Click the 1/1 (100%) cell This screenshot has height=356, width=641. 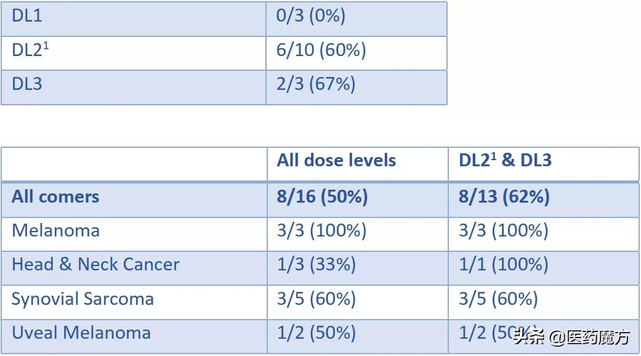pos(504,265)
